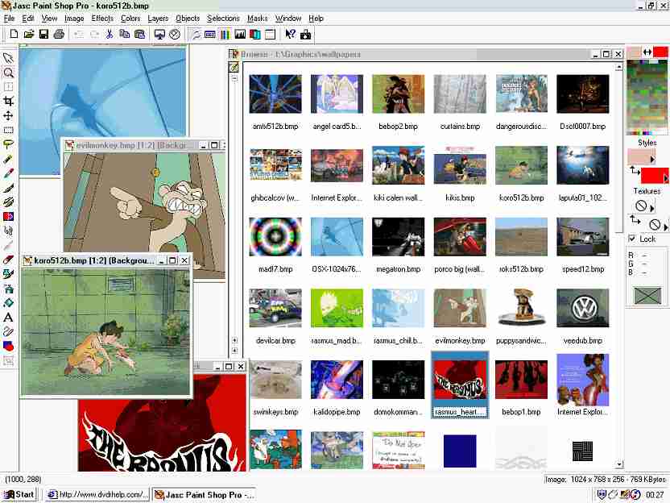Screen dimensions: 670x503
Task: Open the Layers menu
Action: [x=158, y=19]
